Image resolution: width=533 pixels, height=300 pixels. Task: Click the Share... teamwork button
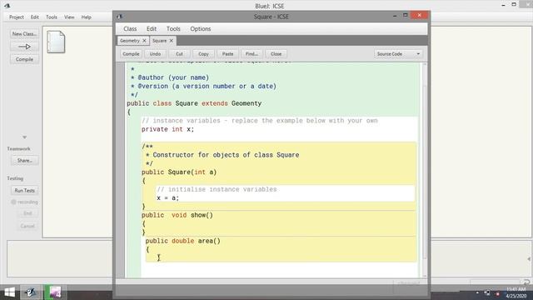coord(24,161)
